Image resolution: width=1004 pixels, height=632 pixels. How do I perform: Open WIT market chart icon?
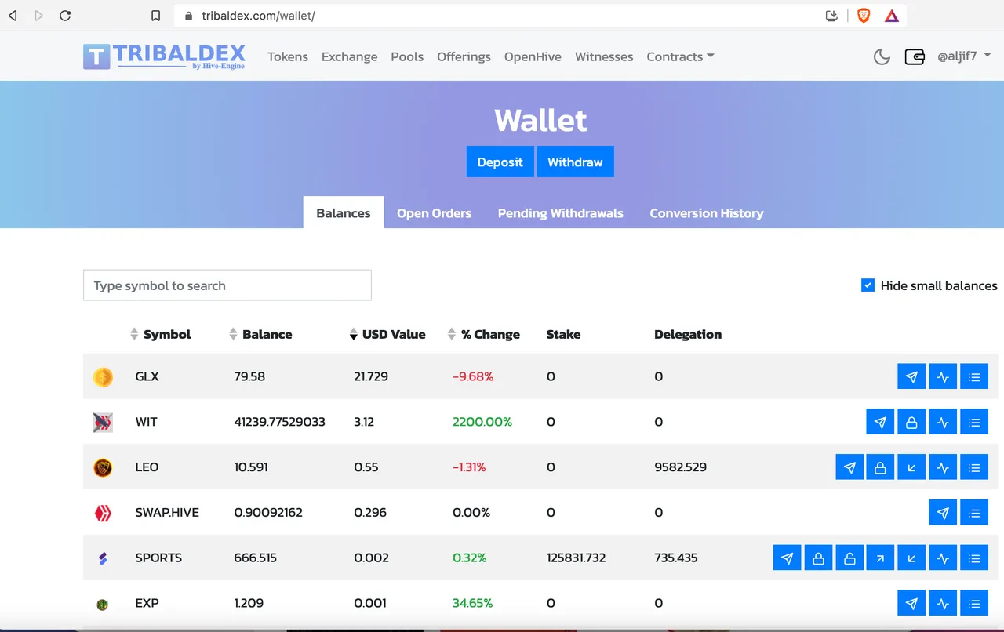(x=943, y=422)
